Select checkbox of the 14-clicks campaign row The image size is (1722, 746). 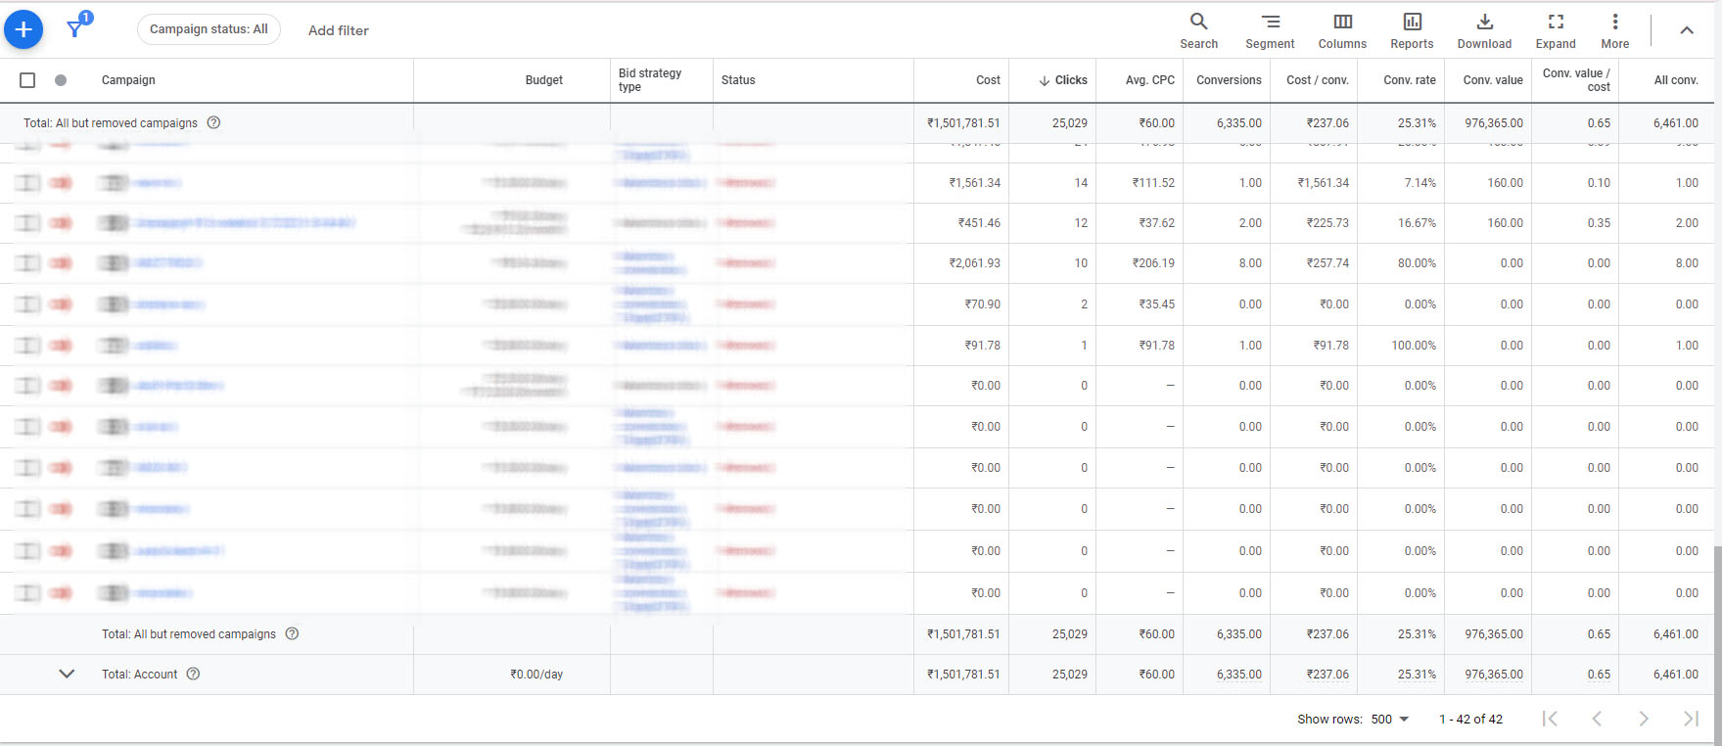point(27,183)
